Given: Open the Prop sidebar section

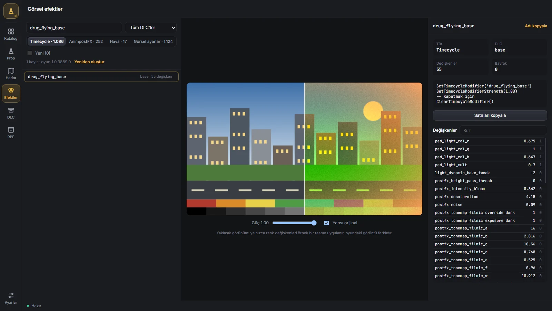Looking at the screenshot, I should coord(11,54).
